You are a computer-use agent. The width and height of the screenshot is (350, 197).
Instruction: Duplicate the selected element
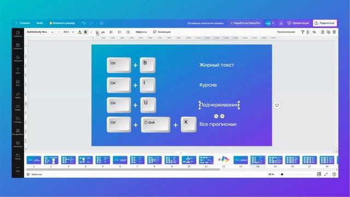(x=328, y=32)
